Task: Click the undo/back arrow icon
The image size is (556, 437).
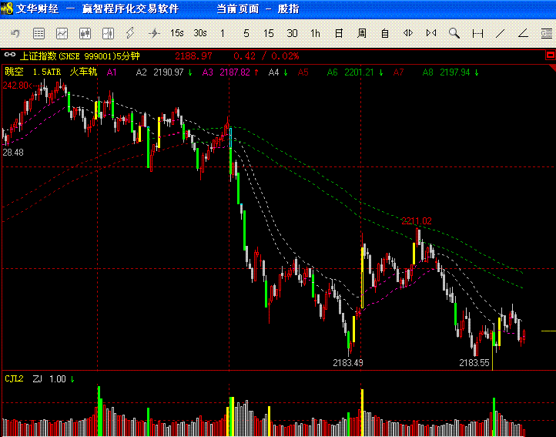Action: tap(16, 33)
